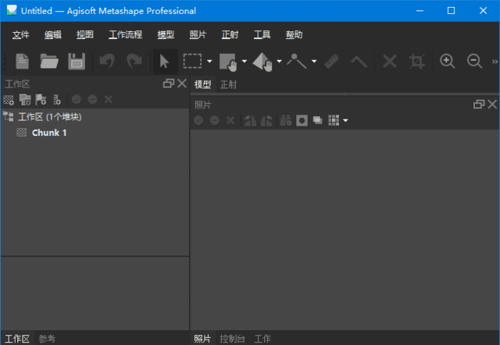Viewport: 500px width, 345px height.
Task: Open the 模型 menu
Action: [x=166, y=34]
